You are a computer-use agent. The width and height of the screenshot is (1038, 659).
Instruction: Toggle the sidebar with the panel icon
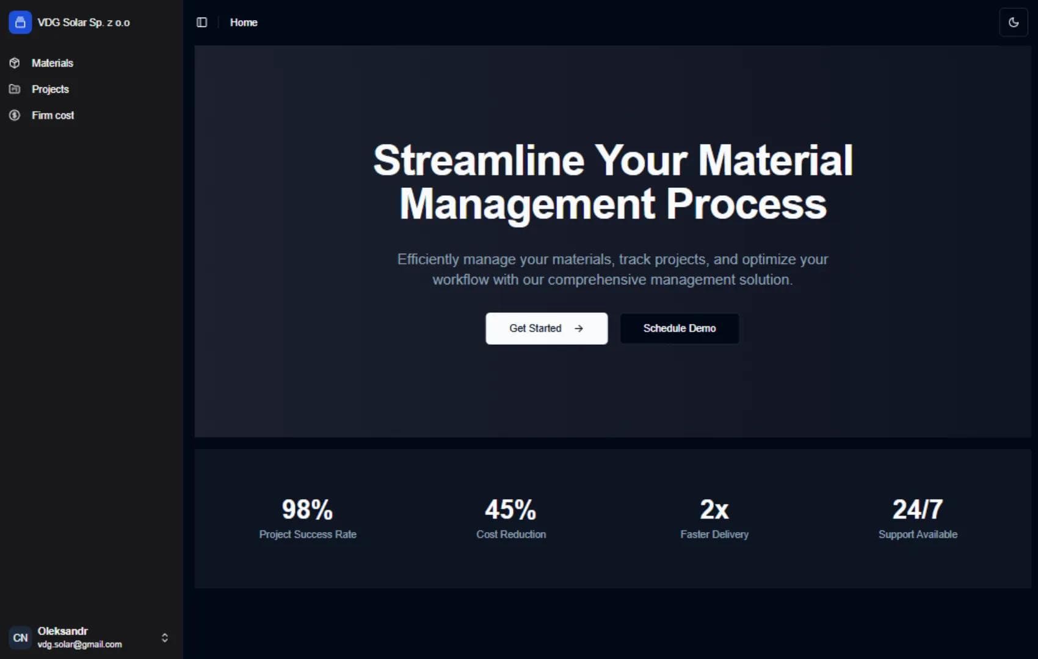tap(201, 22)
